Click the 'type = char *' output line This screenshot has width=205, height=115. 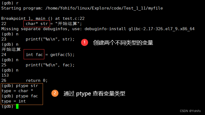click(x=17, y=91)
